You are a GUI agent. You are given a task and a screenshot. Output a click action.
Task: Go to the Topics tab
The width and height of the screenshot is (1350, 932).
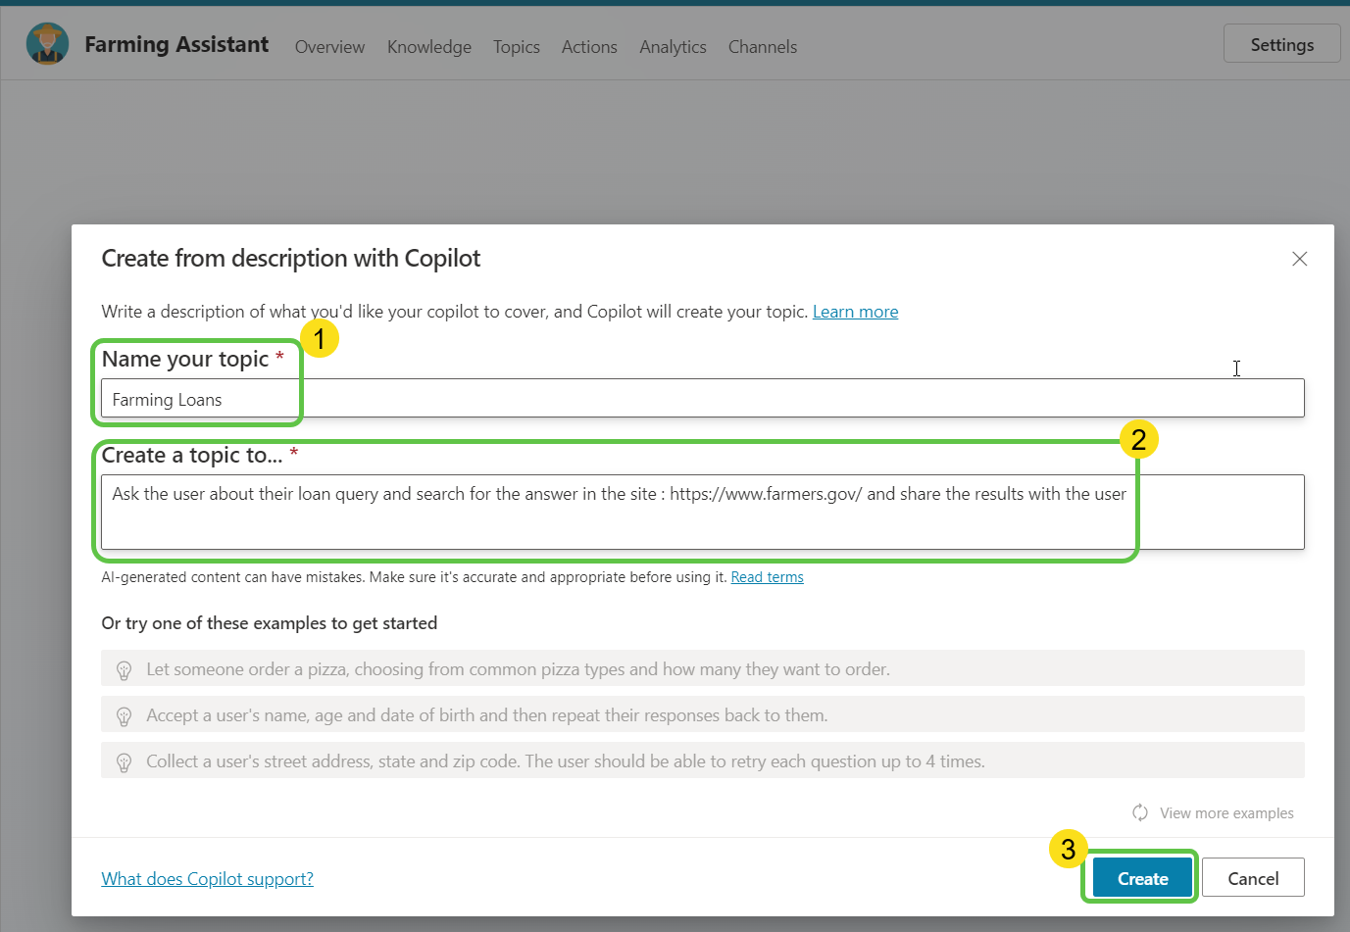coord(516,47)
